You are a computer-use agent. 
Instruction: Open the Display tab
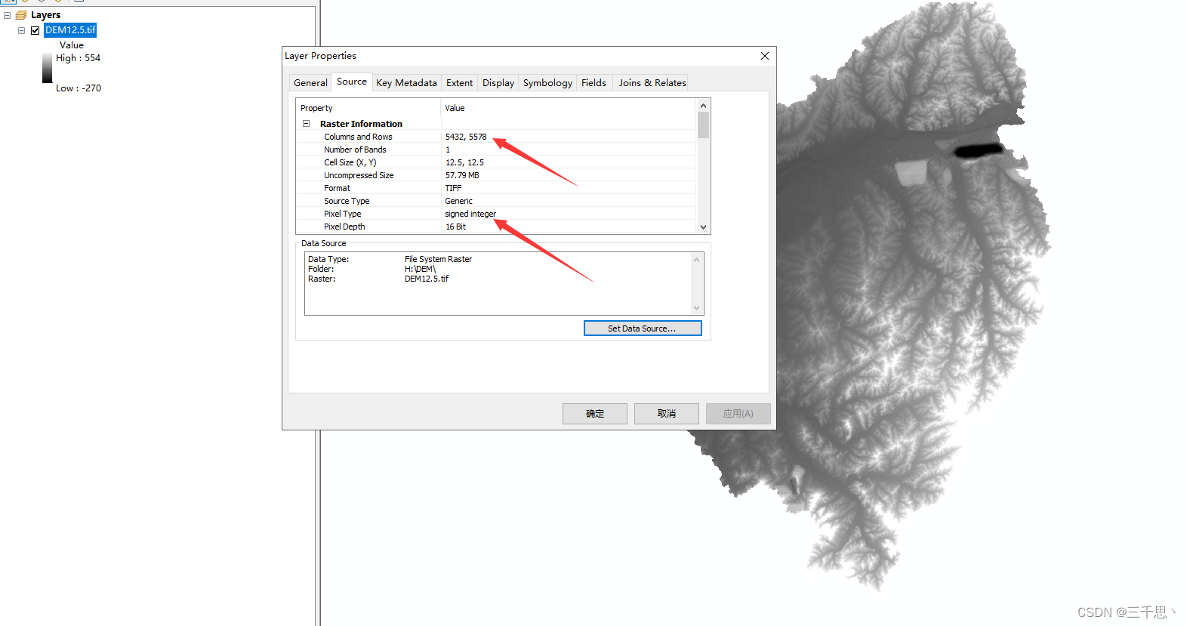click(x=498, y=83)
